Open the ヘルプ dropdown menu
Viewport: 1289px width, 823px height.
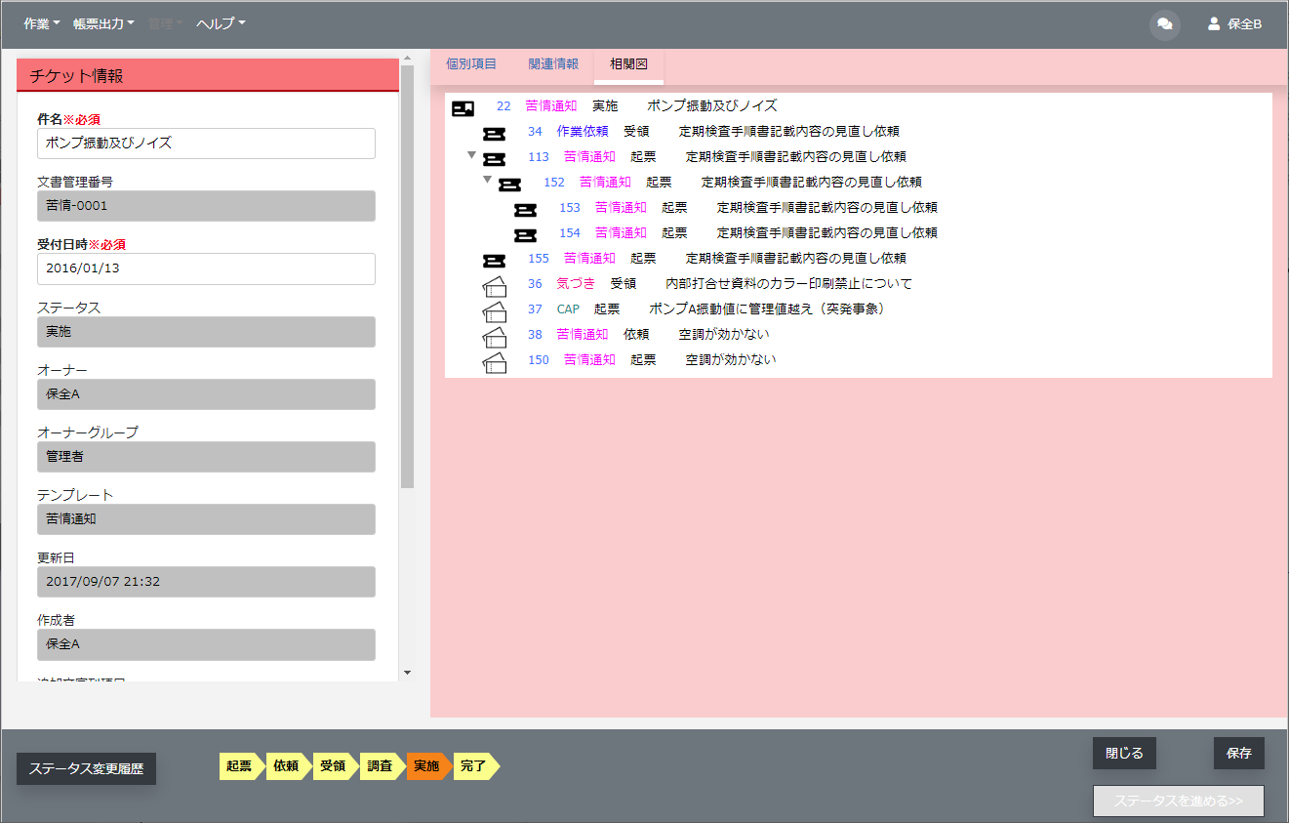[x=221, y=23]
